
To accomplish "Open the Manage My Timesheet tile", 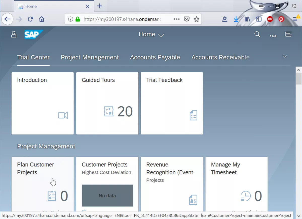I will [x=237, y=184].
